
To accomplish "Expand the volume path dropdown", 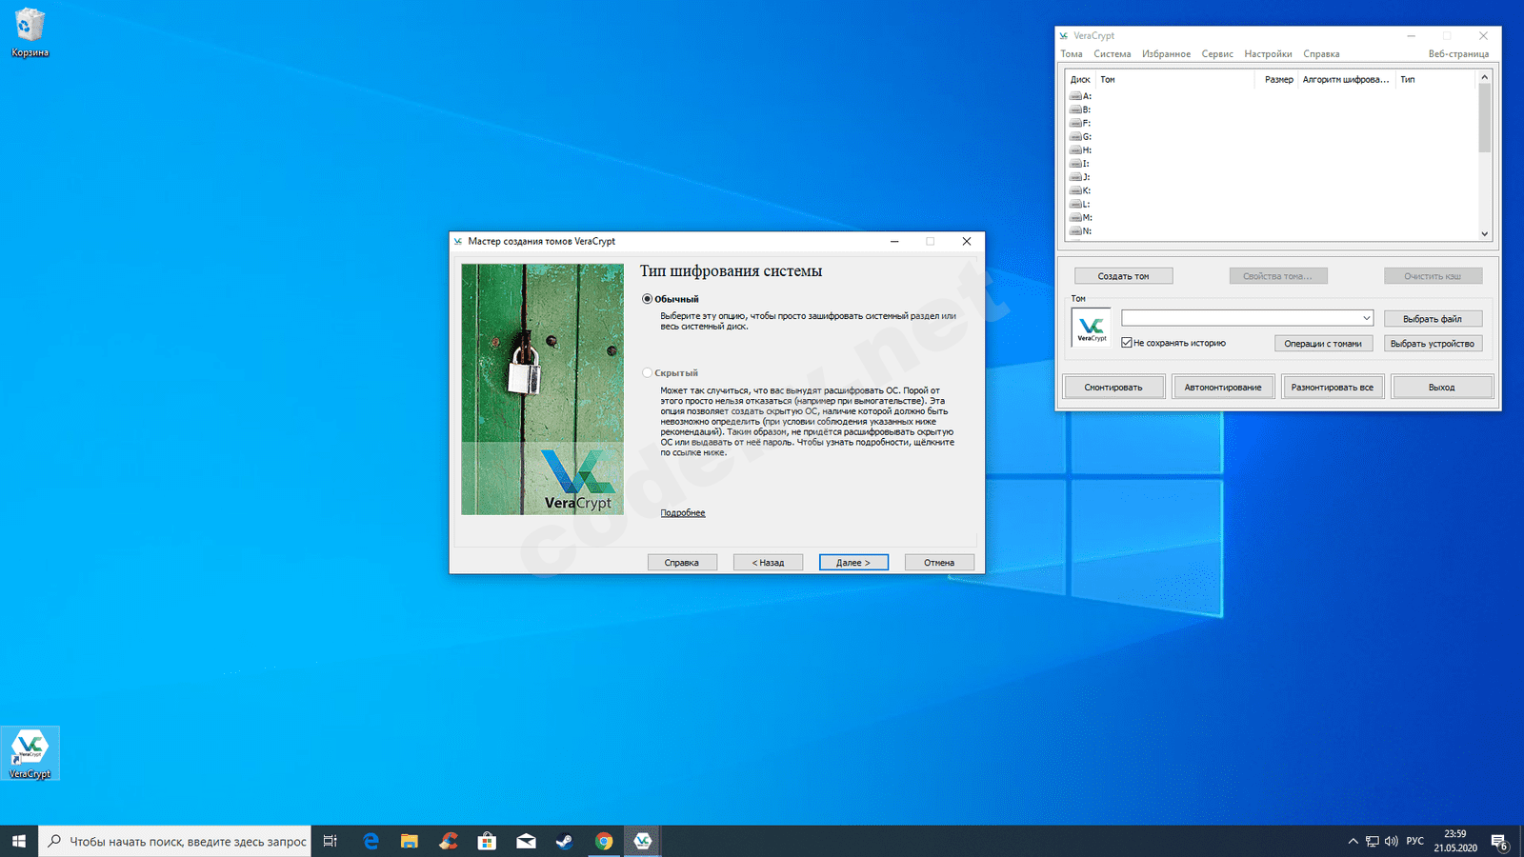I will 1366,318.
